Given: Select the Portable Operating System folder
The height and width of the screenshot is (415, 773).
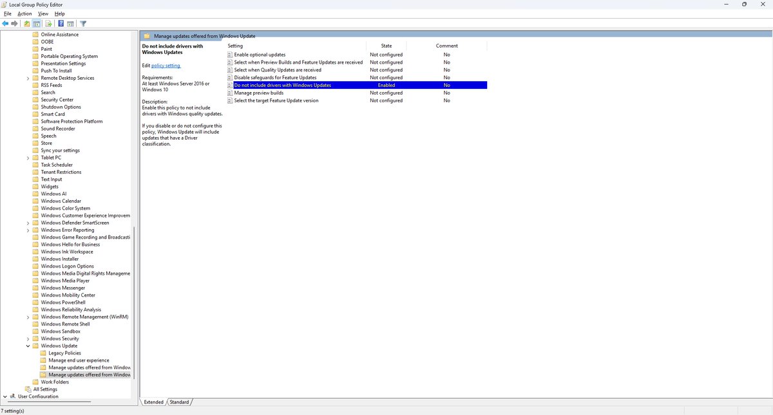Looking at the screenshot, I should click(70, 56).
